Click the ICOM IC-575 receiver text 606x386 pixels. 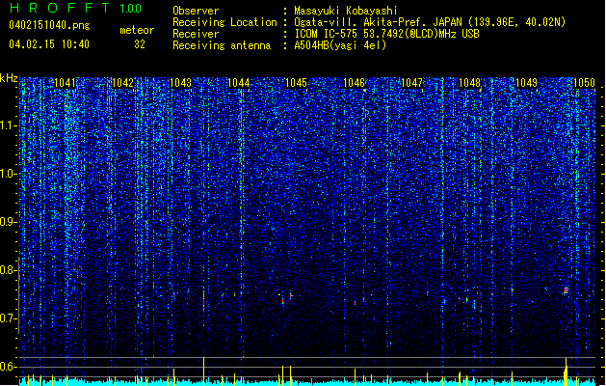point(386,34)
